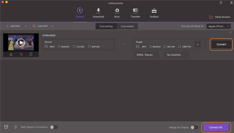Open the target format dropdown arrow

click(198, 45)
